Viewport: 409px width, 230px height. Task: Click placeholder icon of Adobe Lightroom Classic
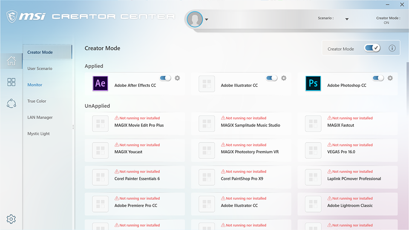(x=313, y=204)
